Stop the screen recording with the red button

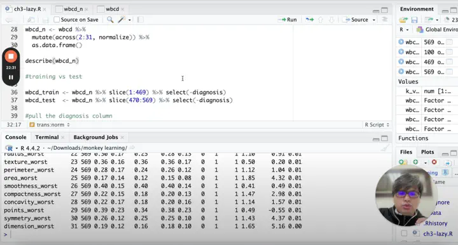(11, 56)
